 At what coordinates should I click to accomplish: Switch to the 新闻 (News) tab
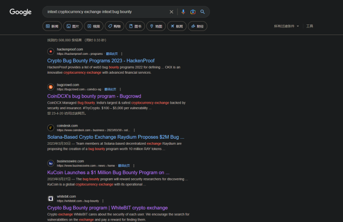[x=52, y=26]
